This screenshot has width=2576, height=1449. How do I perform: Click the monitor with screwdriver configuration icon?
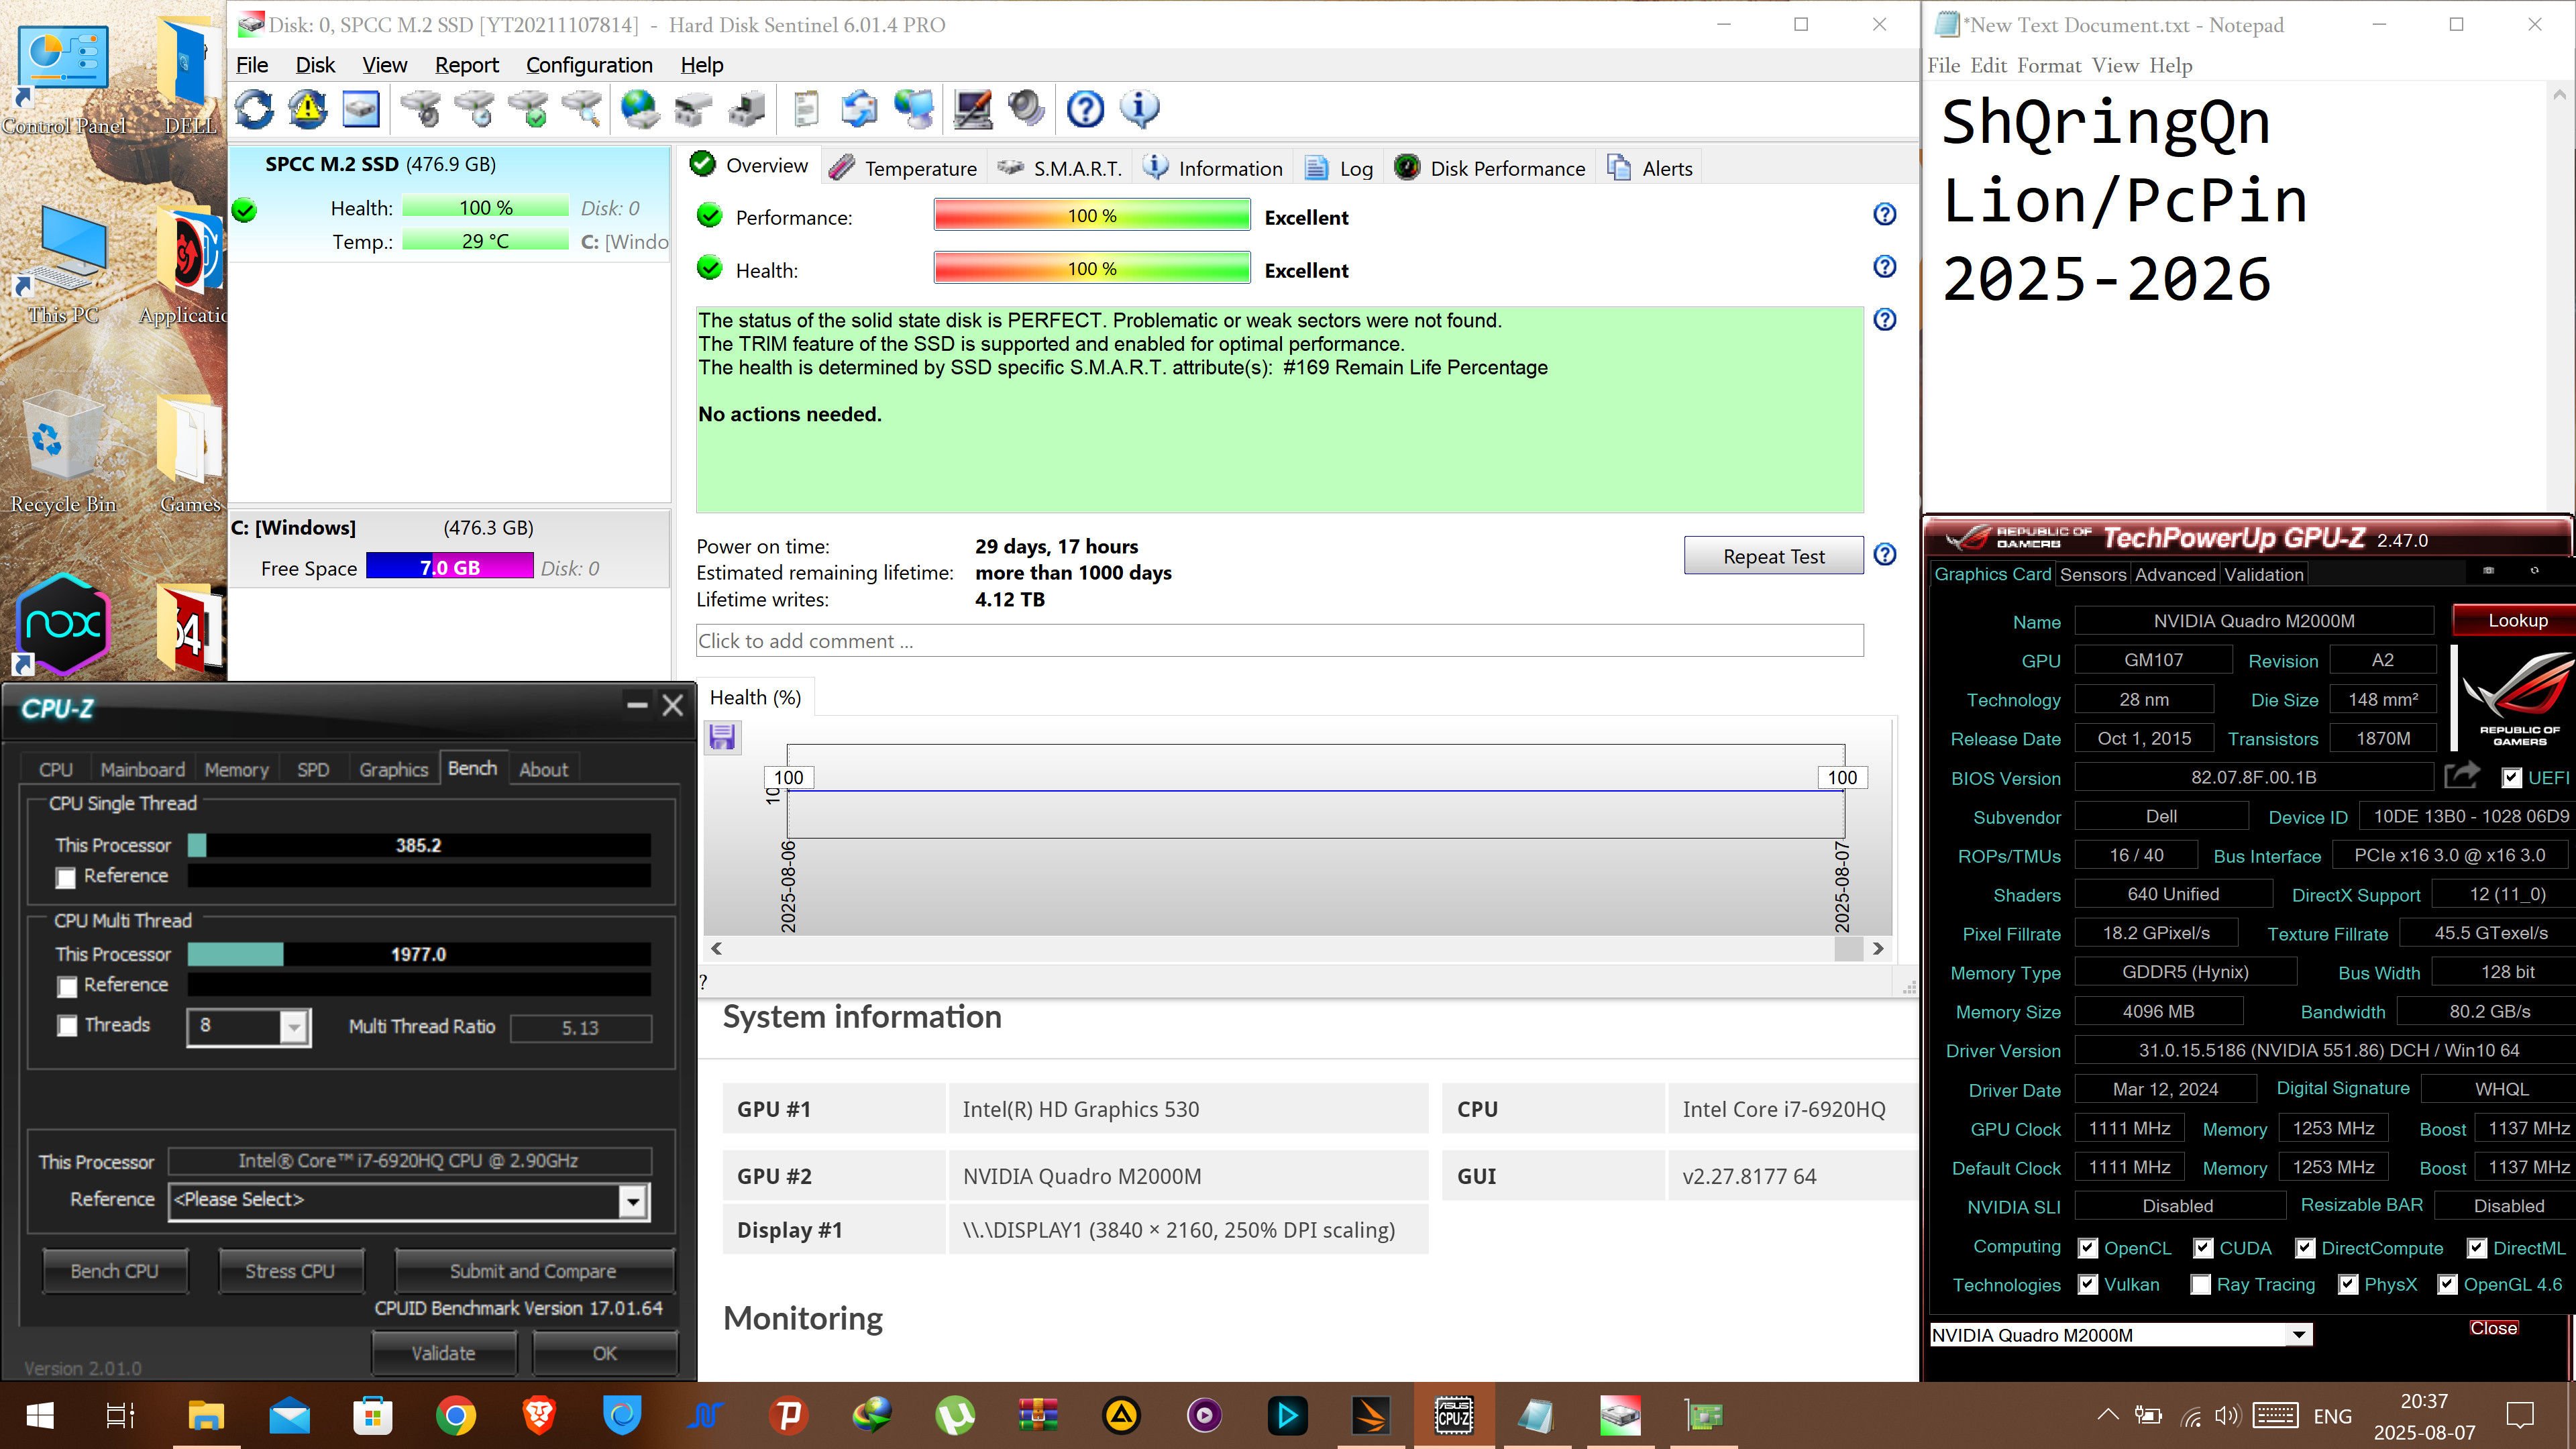973,109
